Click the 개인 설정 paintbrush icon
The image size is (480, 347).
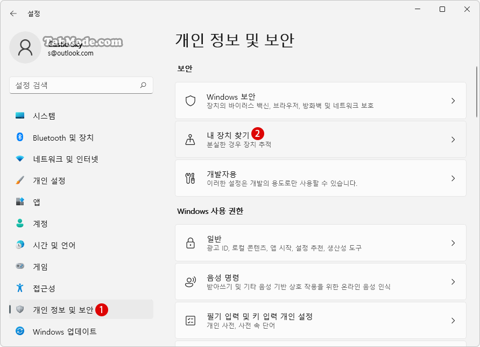20,181
